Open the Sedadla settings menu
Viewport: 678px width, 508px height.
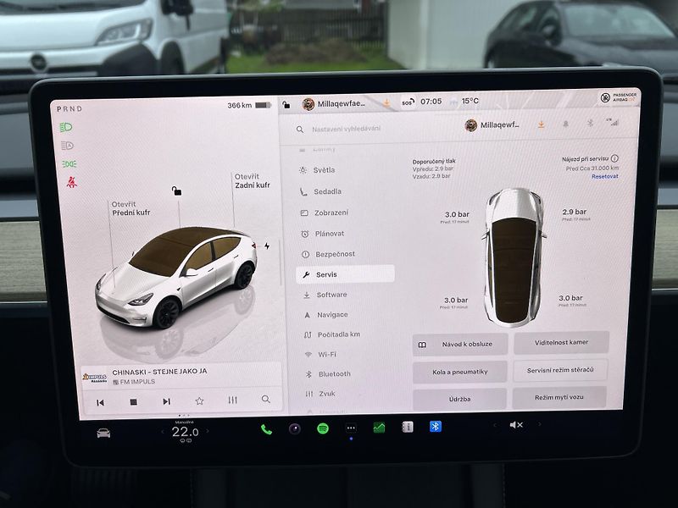point(321,191)
